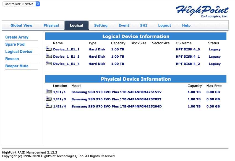Click the Legacy status of Device_1_E1_4
Screen dimensions: 235x161
pyautogui.click(x=215, y=64)
